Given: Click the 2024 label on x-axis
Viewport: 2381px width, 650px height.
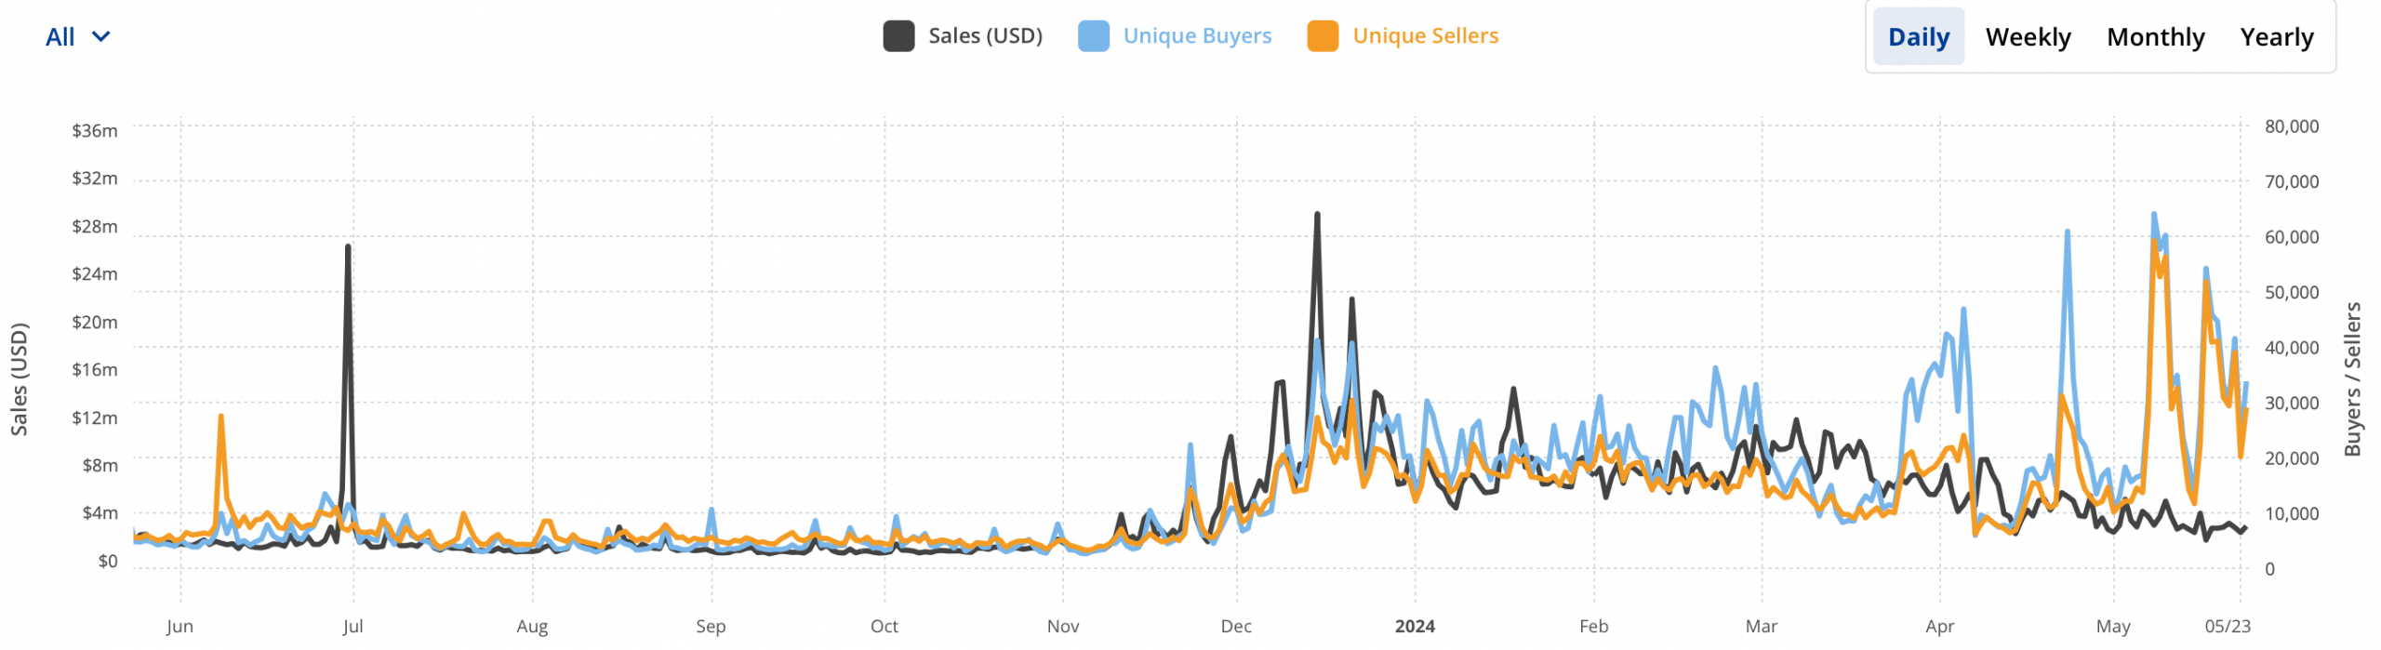Looking at the screenshot, I should click(1414, 626).
